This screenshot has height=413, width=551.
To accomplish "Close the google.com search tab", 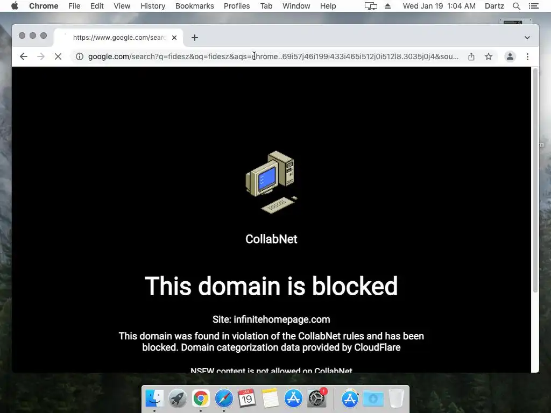I will pos(174,38).
